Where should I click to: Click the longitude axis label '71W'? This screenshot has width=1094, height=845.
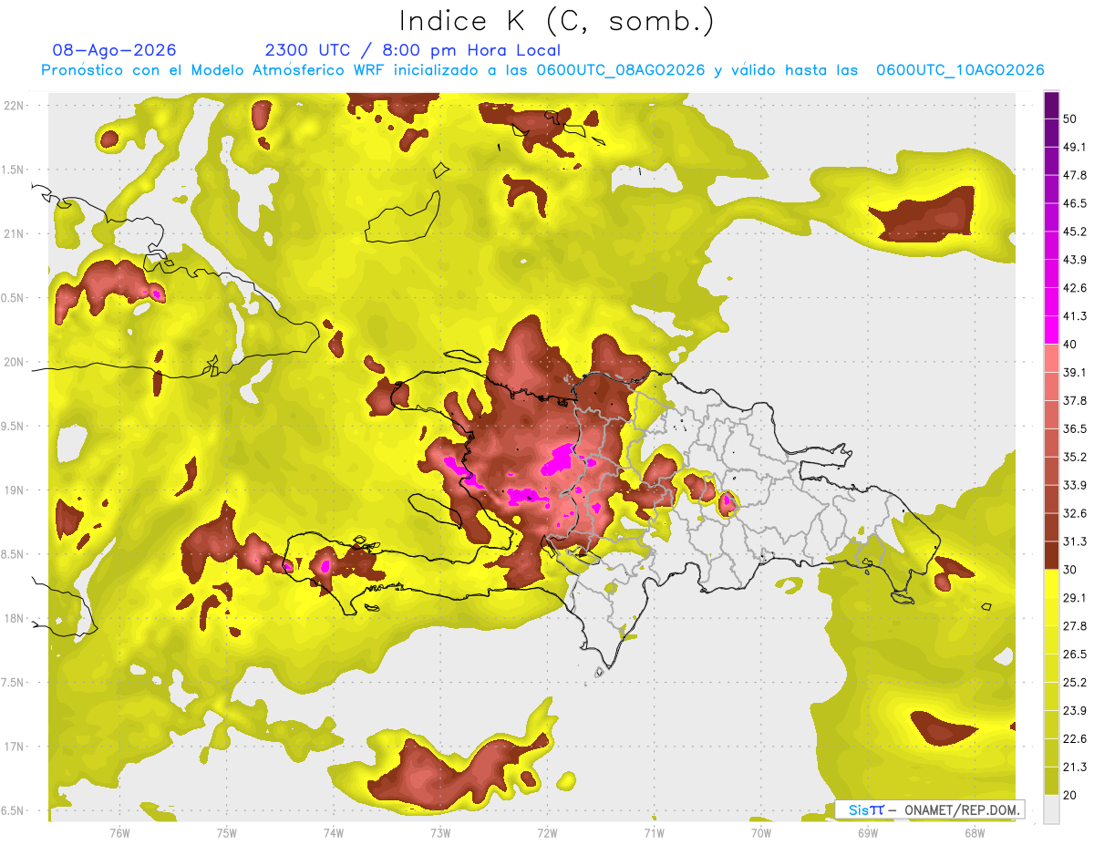pyautogui.click(x=654, y=832)
